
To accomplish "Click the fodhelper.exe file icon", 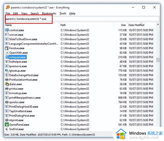I will tap(7, 62).
